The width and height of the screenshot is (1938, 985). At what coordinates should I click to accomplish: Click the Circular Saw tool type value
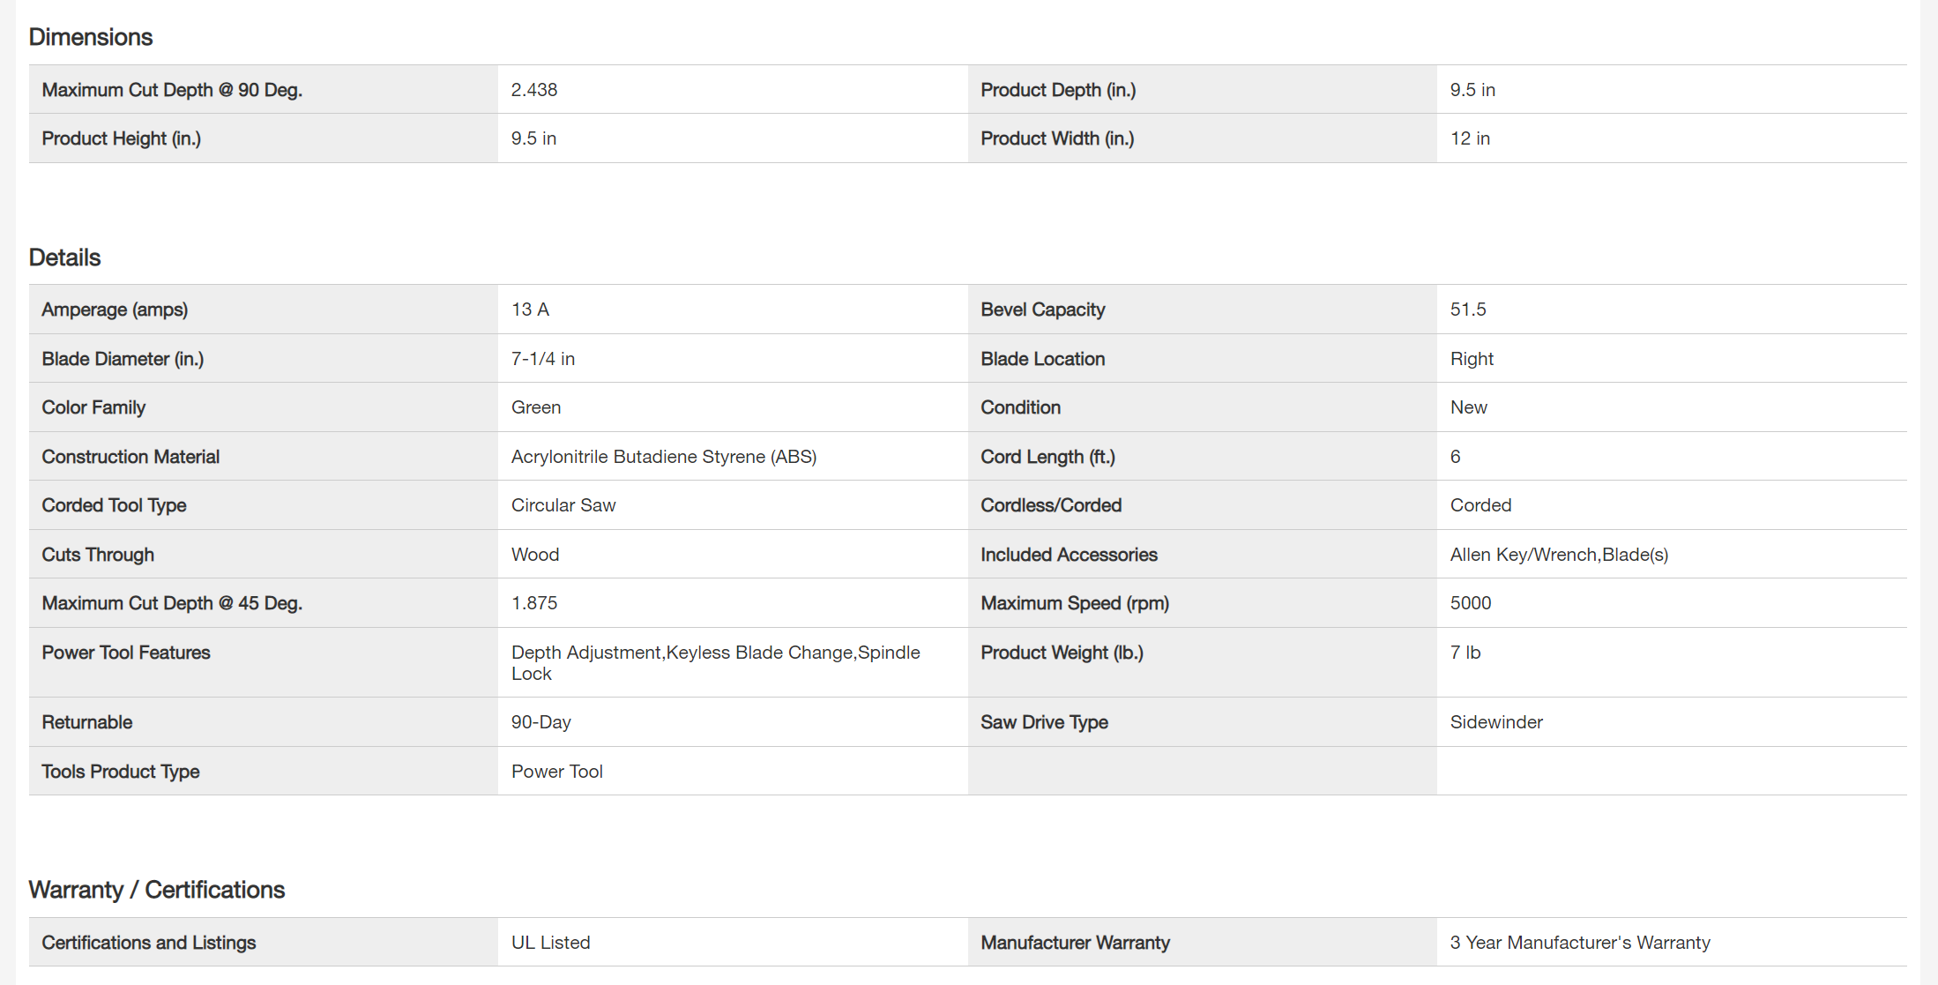(x=563, y=505)
